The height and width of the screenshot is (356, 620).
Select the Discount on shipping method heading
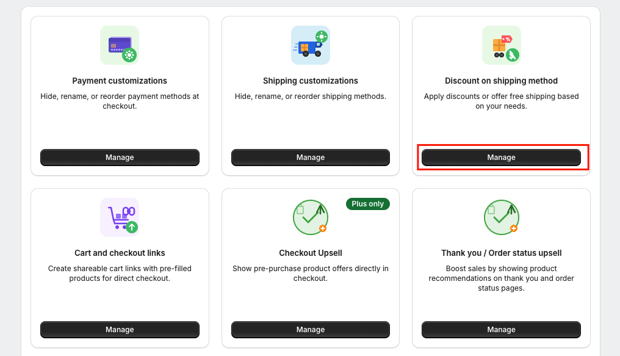502,81
